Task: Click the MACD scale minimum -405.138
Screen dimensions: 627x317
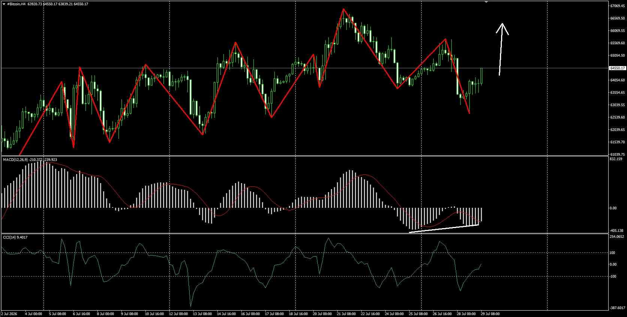Action: click(617, 231)
